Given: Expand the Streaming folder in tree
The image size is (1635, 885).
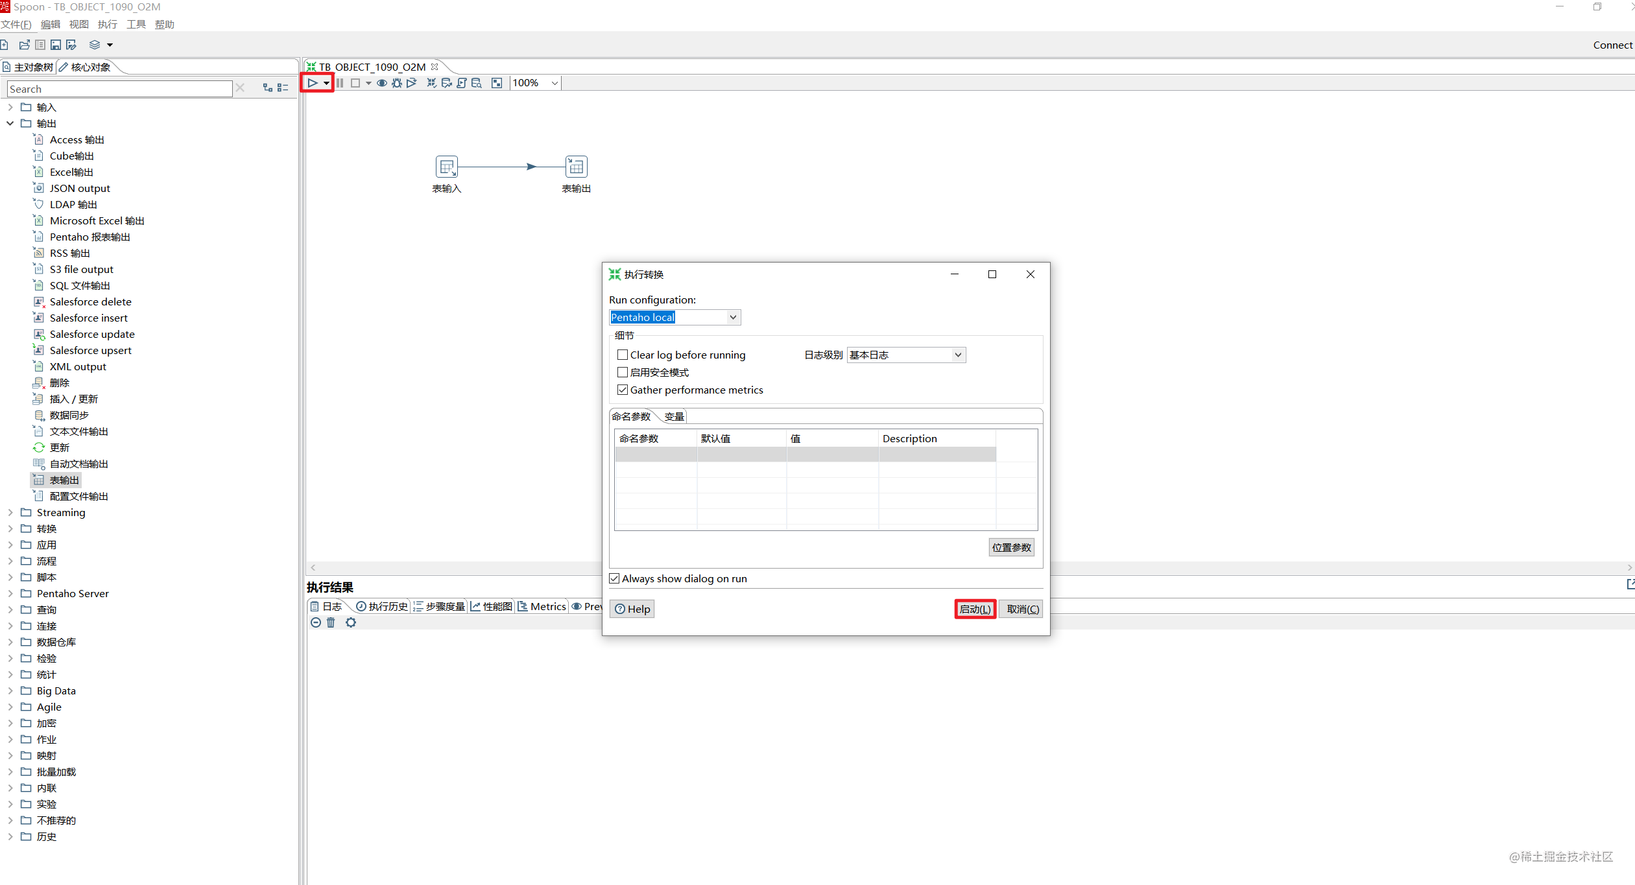Looking at the screenshot, I should [10, 512].
